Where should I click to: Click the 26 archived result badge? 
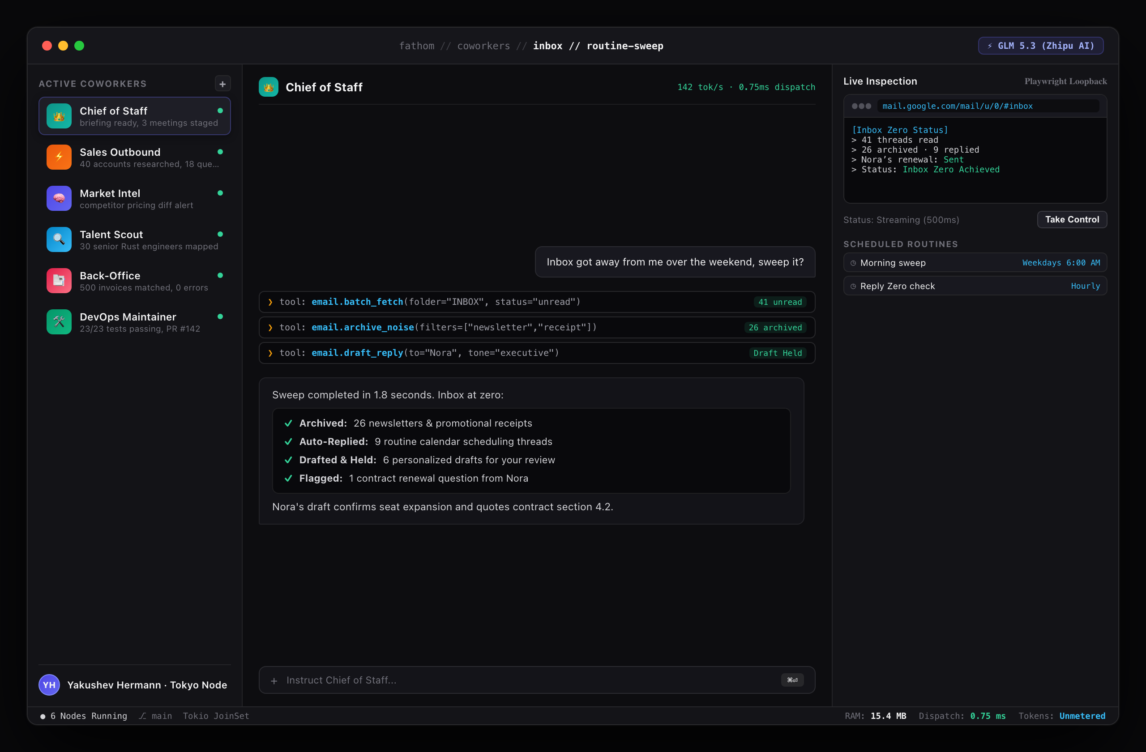click(775, 327)
